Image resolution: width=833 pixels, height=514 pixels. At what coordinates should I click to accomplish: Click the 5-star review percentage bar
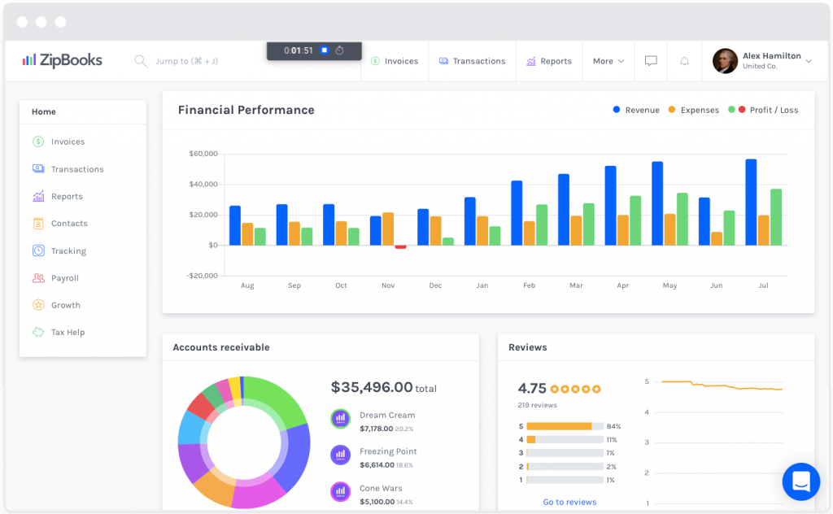pyautogui.click(x=565, y=426)
